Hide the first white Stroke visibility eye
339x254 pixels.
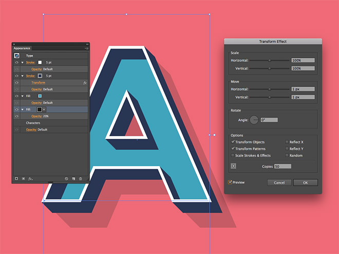16,62
